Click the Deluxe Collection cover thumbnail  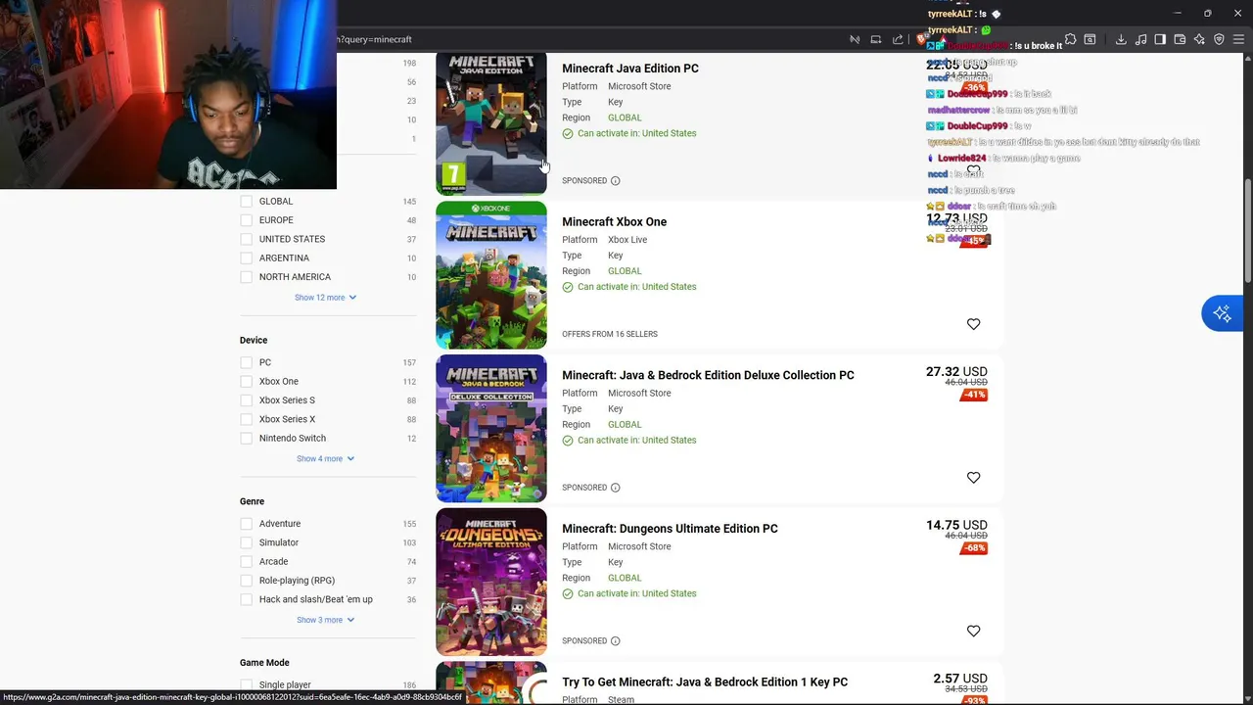pyautogui.click(x=491, y=429)
